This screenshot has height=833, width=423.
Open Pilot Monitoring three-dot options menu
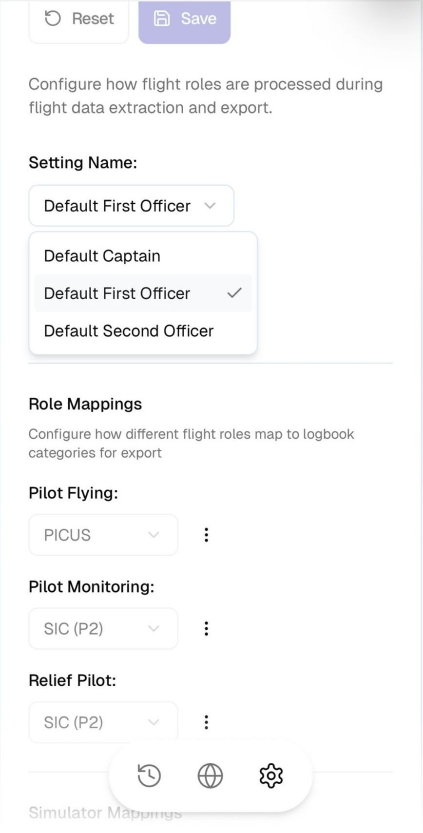pos(207,628)
